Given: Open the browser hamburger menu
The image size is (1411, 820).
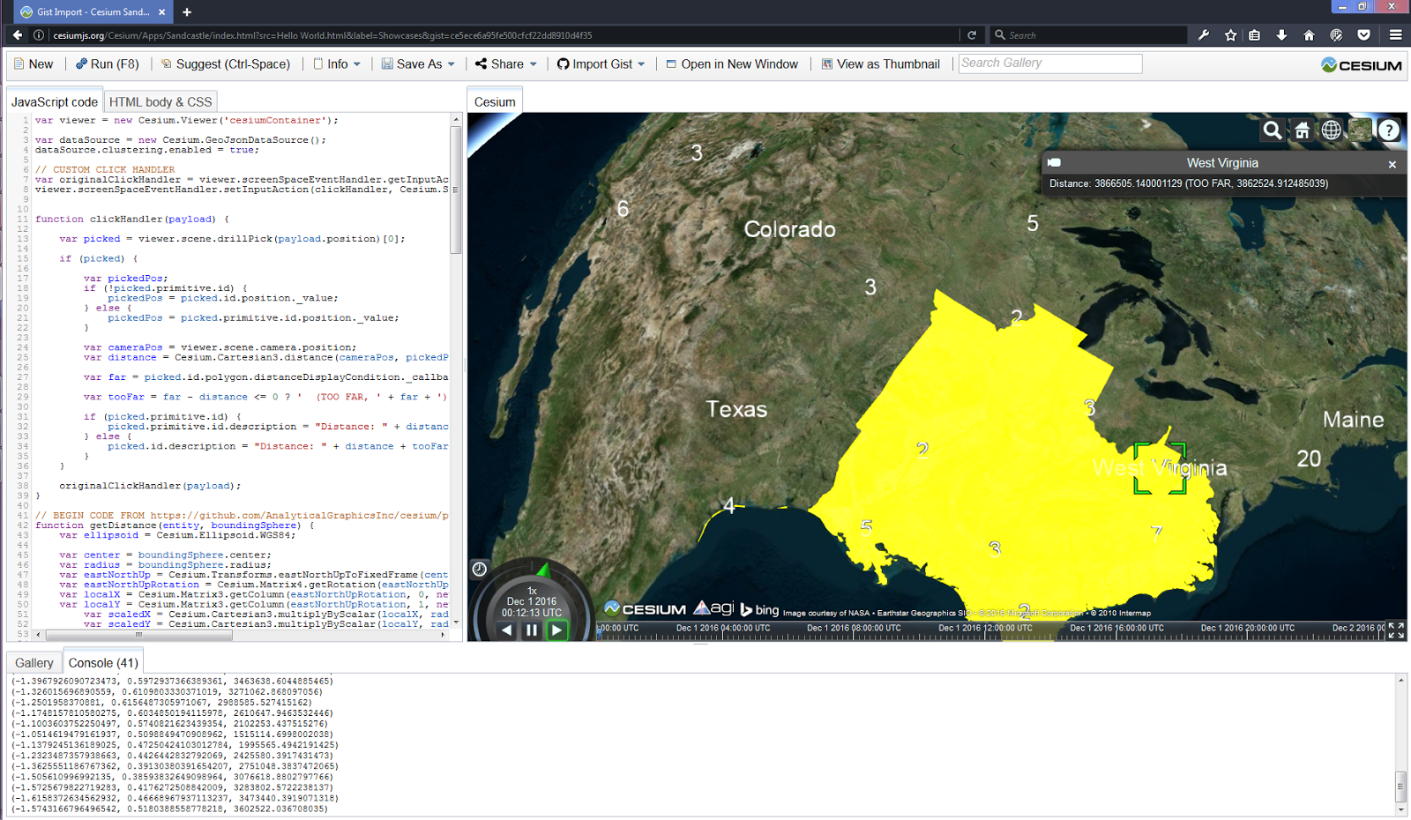Looking at the screenshot, I should [x=1395, y=35].
